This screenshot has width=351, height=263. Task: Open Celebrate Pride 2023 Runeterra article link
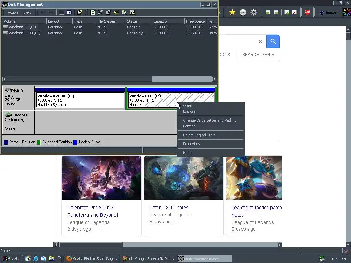(x=93, y=211)
